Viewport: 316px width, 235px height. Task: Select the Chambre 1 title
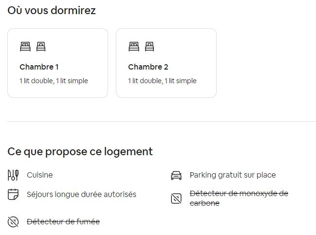[x=39, y=67]
